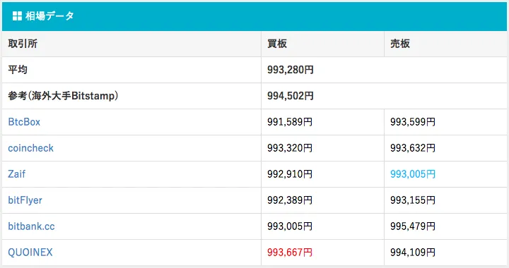
Task: Select Zaif bid price 992,910円
Action: click(x=290, y=174)
